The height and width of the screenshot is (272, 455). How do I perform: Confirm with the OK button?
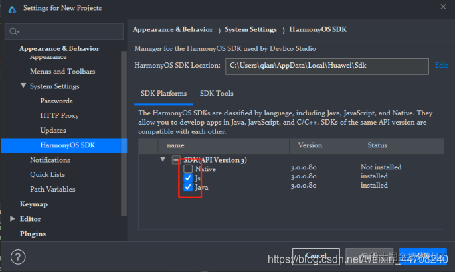tap(423, 256)
